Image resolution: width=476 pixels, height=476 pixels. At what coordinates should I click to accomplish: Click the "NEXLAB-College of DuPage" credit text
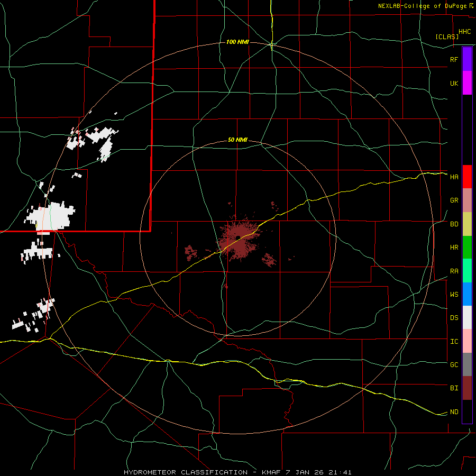coord(423,6)
